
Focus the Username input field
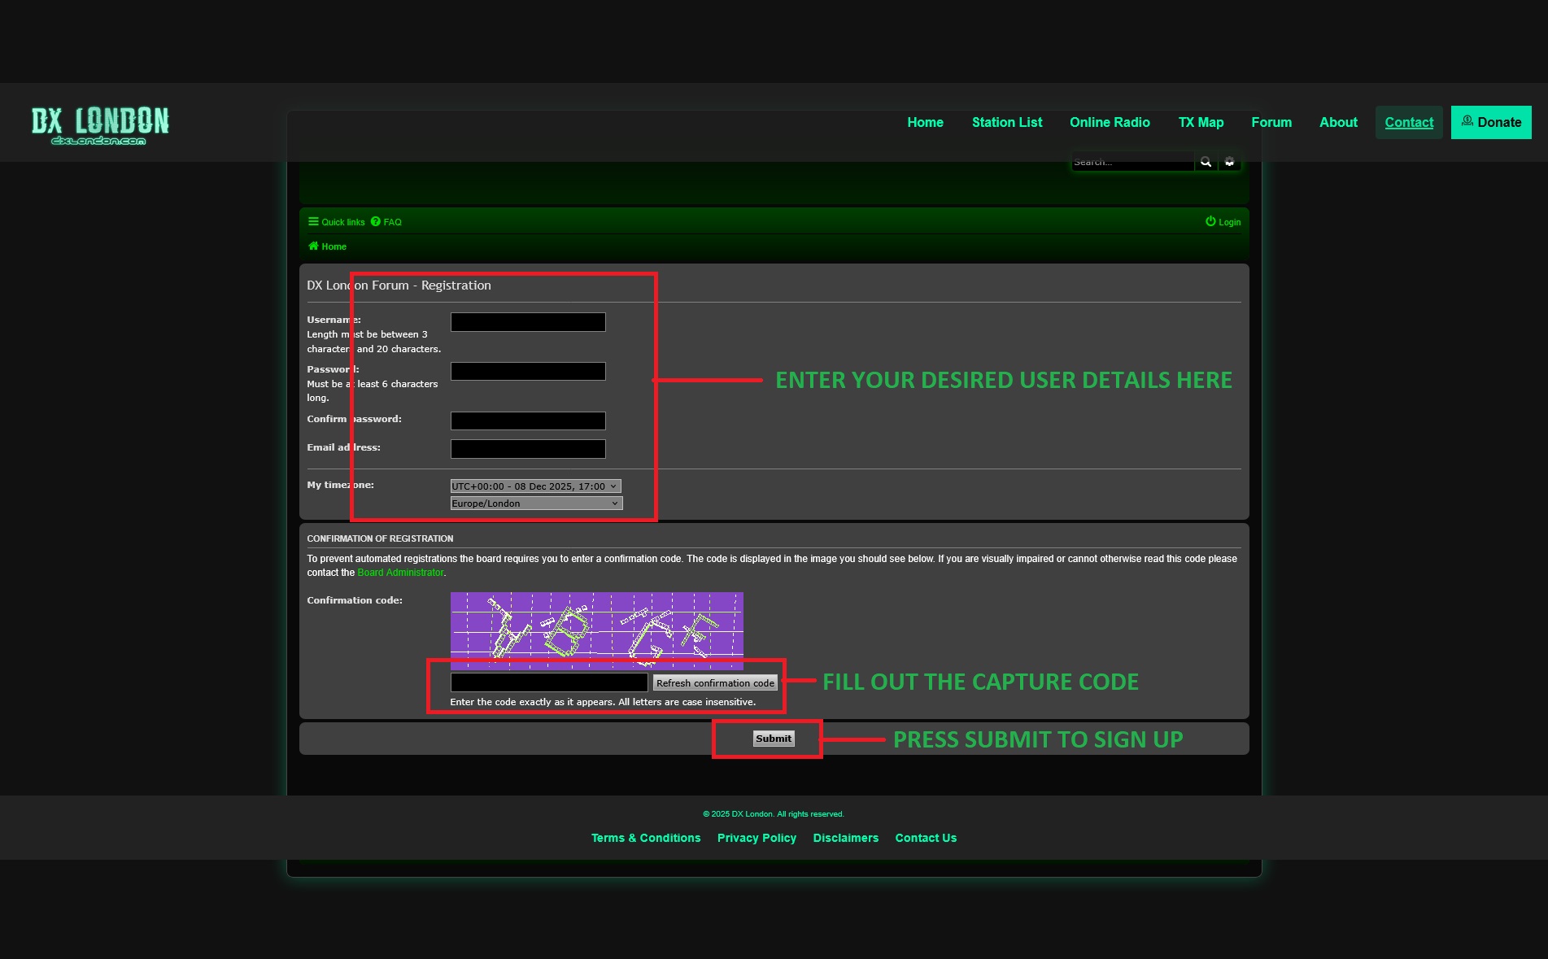point(528,322)
